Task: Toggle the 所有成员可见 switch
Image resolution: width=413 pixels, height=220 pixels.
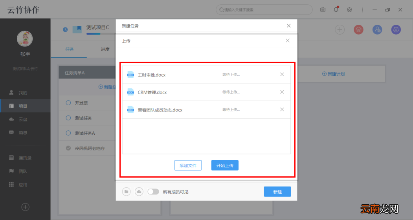Action: pos(153,192)
